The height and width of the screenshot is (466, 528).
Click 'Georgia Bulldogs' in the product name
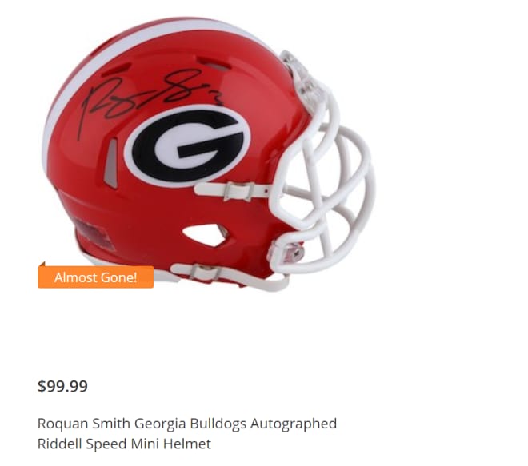coord(190,424)
